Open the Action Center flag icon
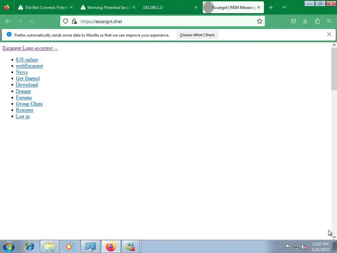Screen dimensions: 337x253 coord(288,247)
